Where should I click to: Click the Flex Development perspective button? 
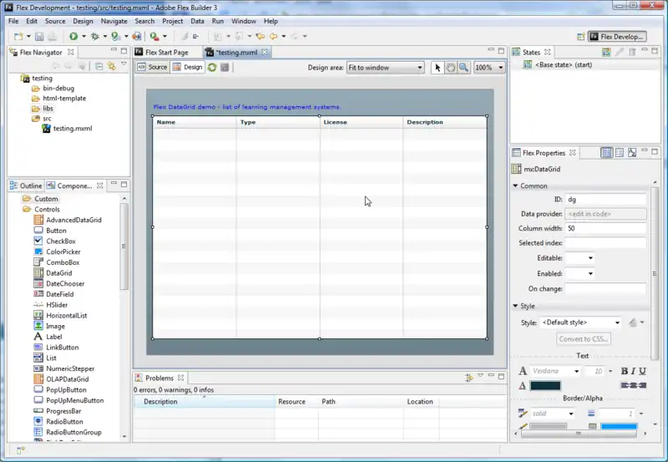(616, 37)
